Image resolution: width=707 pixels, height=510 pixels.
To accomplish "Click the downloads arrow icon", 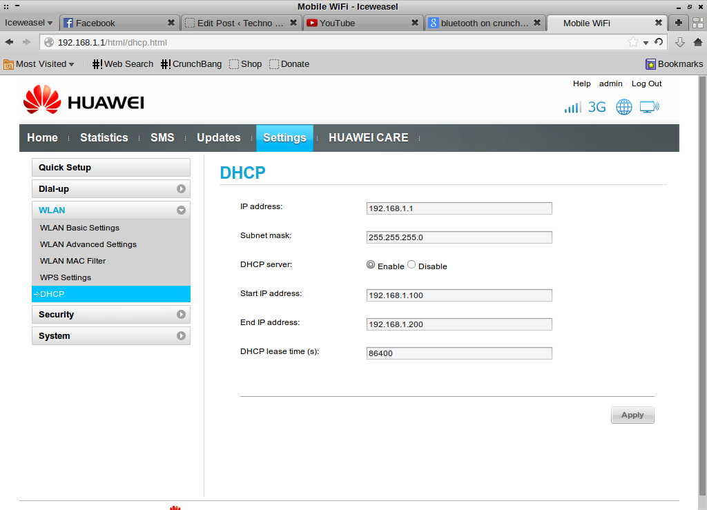I will point(680,42).
